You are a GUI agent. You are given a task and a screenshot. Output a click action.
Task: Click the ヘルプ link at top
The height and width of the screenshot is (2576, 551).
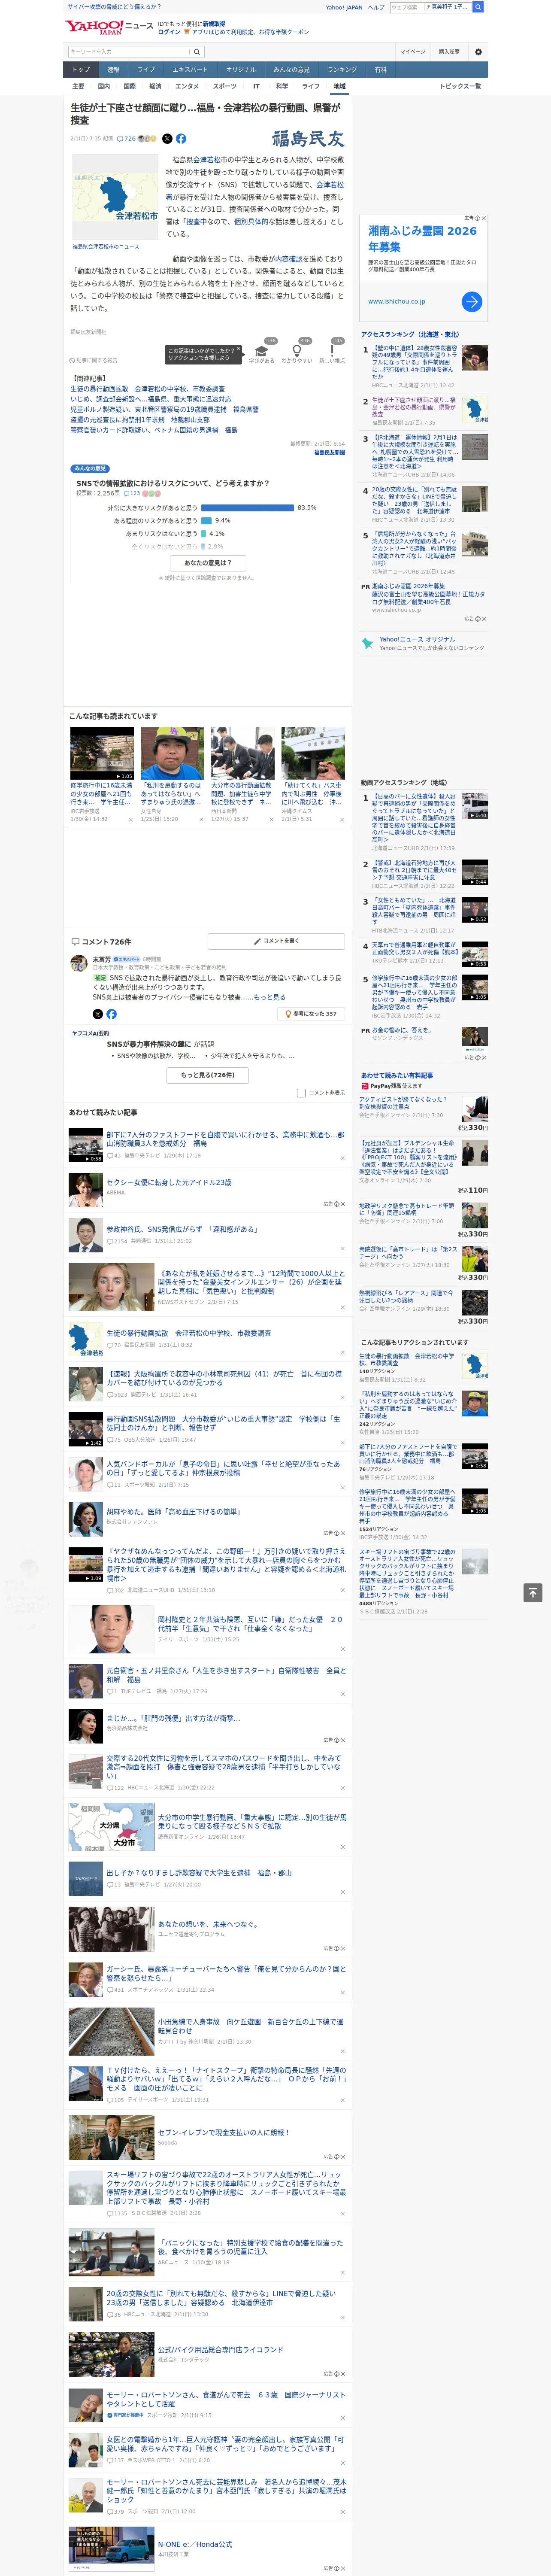coord(376,7)
